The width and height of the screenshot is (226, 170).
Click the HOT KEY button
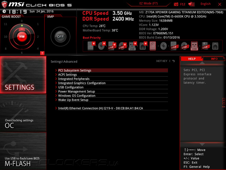pyautogui.click(x=162, y=61)
